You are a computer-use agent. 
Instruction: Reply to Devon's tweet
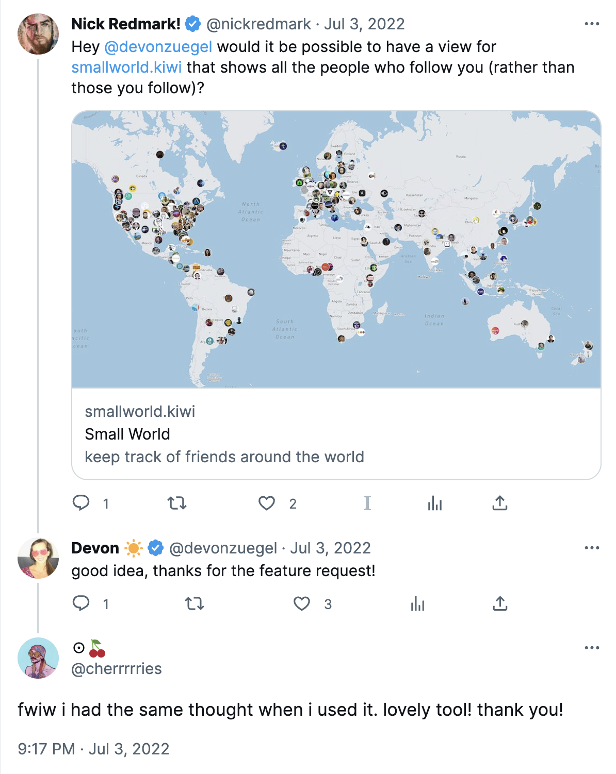click(x=83, y=604)
